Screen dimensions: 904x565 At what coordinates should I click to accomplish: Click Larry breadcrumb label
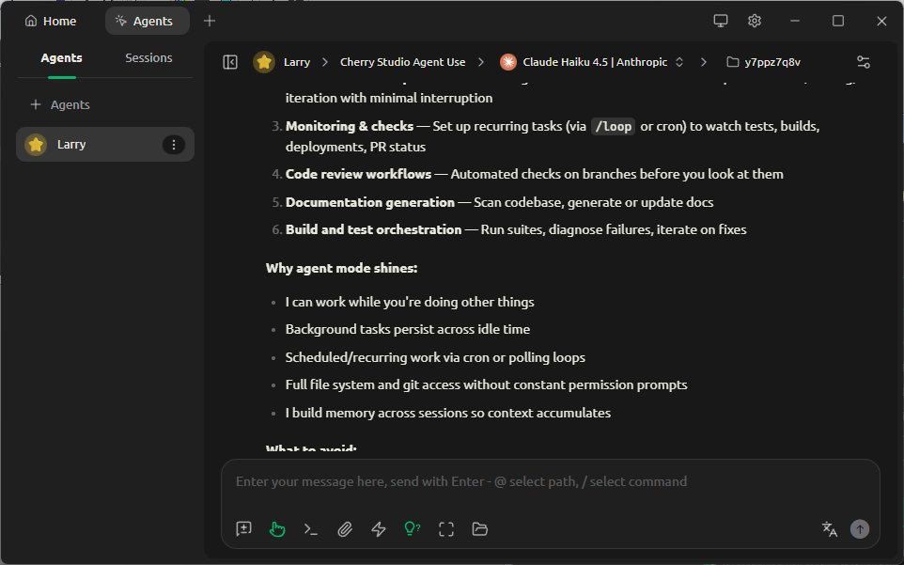click(x=296, y=62)
